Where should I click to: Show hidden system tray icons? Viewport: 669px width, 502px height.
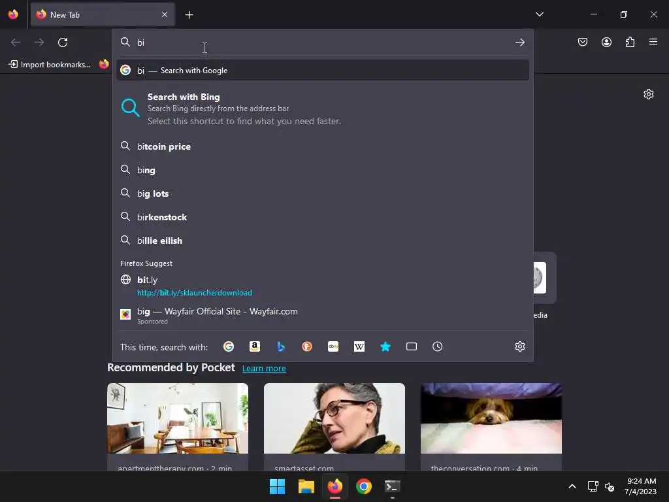[572, 486]
